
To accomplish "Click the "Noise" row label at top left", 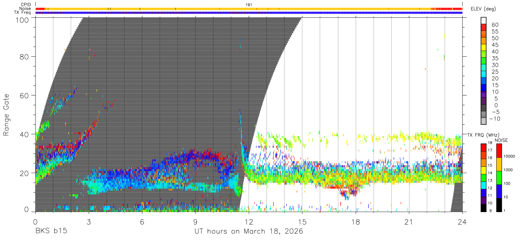I will pyautogui.click(x=25, y=8).
